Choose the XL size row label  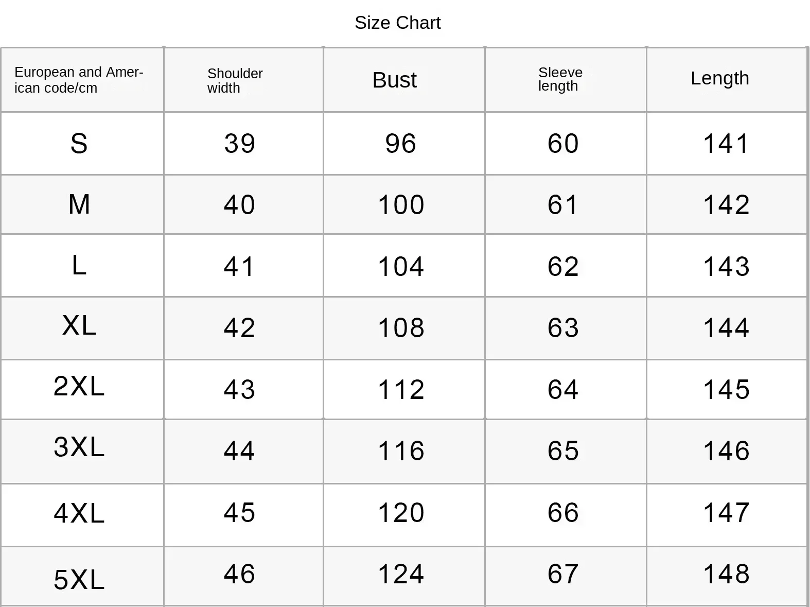click(x=79, y=326)
